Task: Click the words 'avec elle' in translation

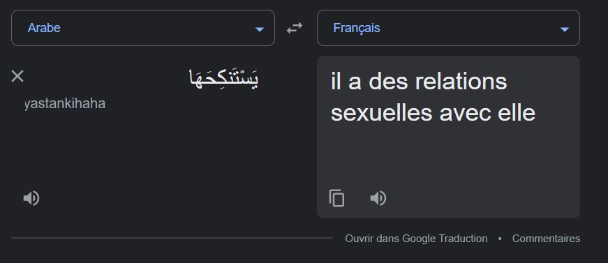Action: (487, 113)
